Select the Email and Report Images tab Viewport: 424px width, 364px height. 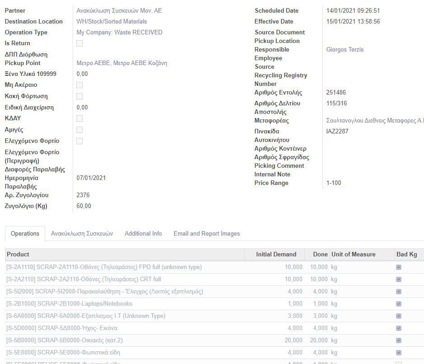[206, 234]
